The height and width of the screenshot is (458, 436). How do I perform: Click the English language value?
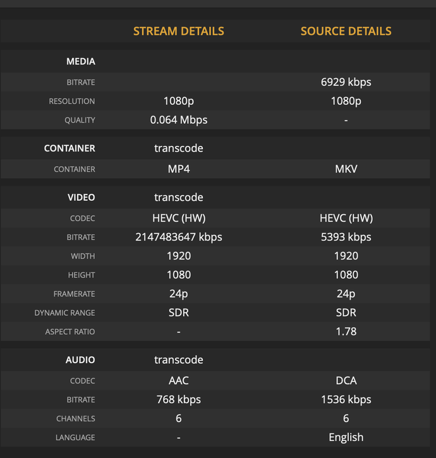[346, 438]
